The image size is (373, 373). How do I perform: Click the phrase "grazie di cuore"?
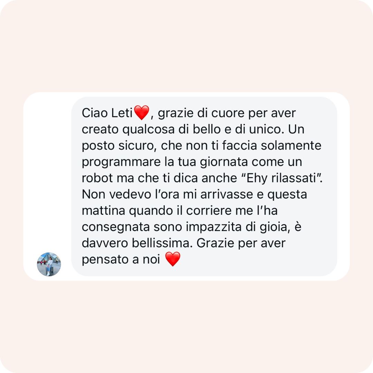click(201, 113)
